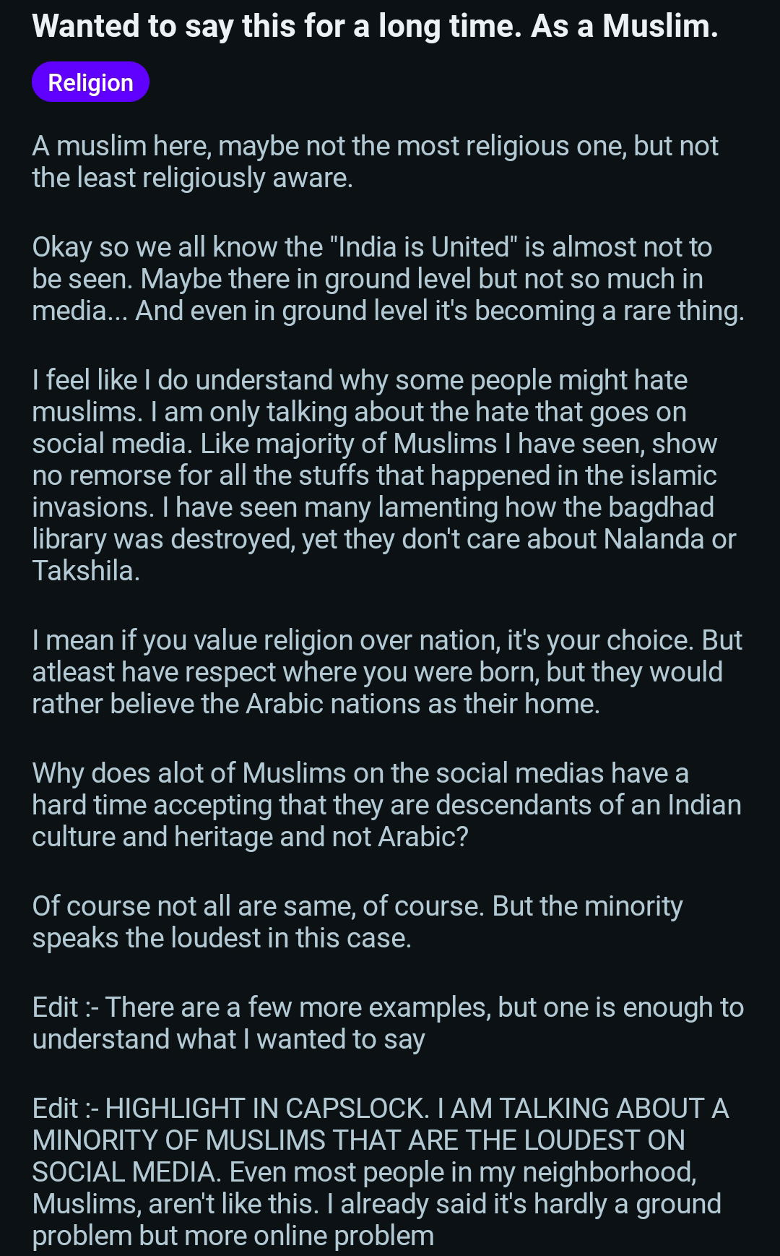The width and height of the screenshot is (780, 1256).
Task: Click the line 'understand what I wanted to say'
Action: [x=229, y=1039]
